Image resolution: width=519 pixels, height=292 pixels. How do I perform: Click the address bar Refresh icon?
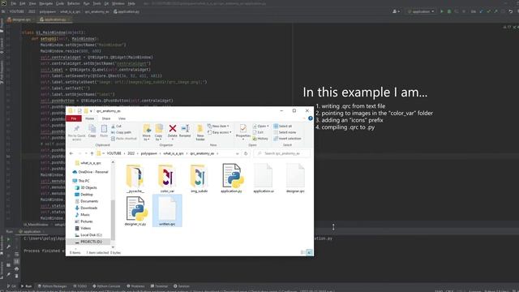pyautogui.click(x=246, y=153)
